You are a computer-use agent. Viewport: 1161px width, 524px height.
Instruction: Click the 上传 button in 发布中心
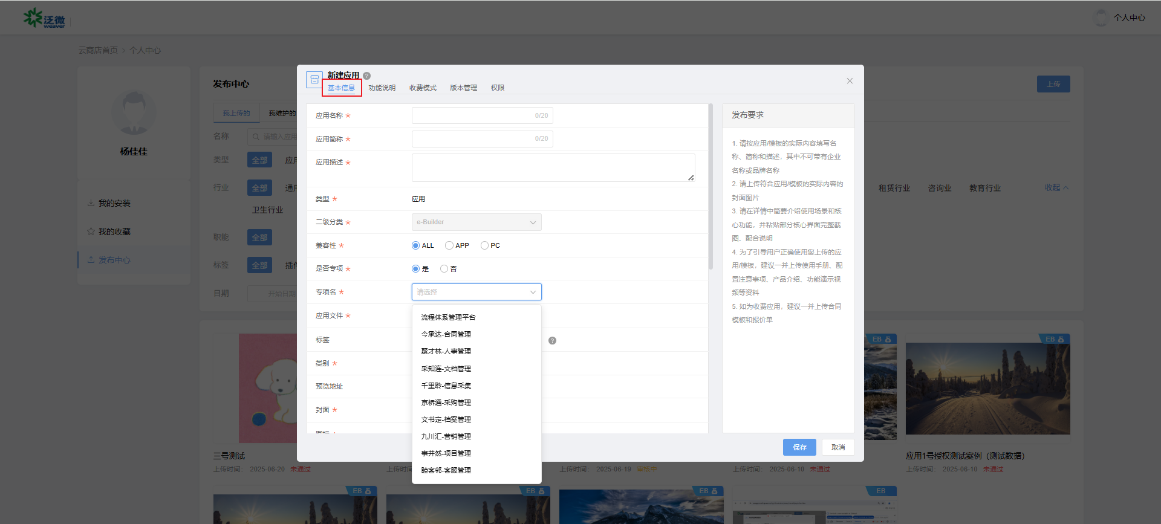[1053, 84]
